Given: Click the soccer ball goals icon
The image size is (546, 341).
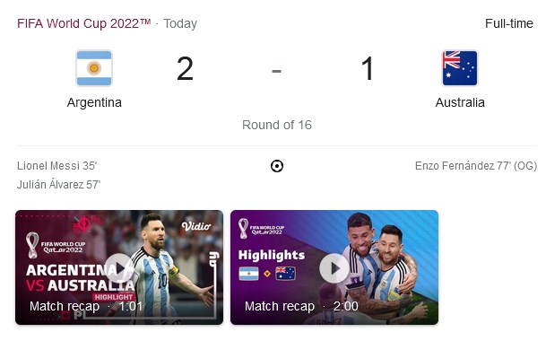Looking at the screenshot, I should tap(277, 166).
